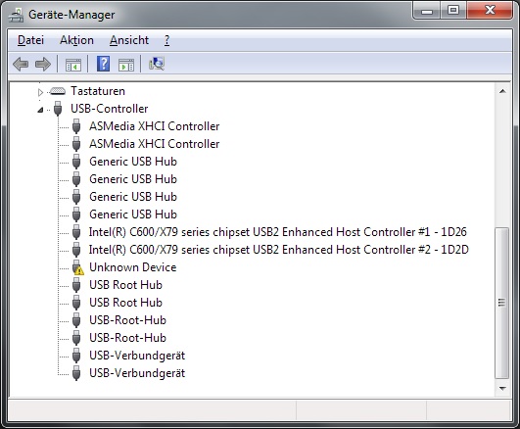520x429 pixels.
Task: Open the blue Help question mark icon
Action: pyautogui.click(x=103, y=64)
